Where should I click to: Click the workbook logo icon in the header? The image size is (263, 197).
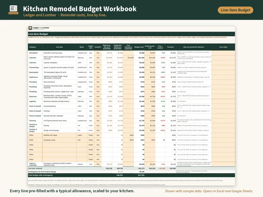click(x=14, y=10)
